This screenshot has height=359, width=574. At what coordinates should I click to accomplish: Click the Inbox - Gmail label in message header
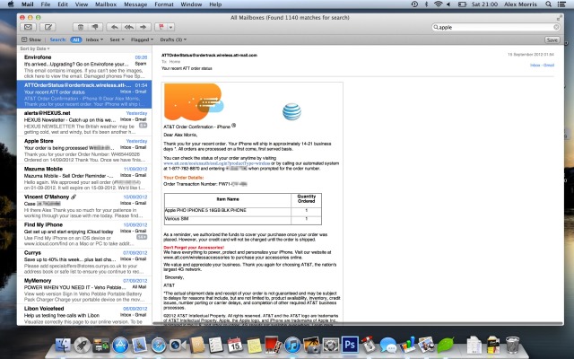542,66
